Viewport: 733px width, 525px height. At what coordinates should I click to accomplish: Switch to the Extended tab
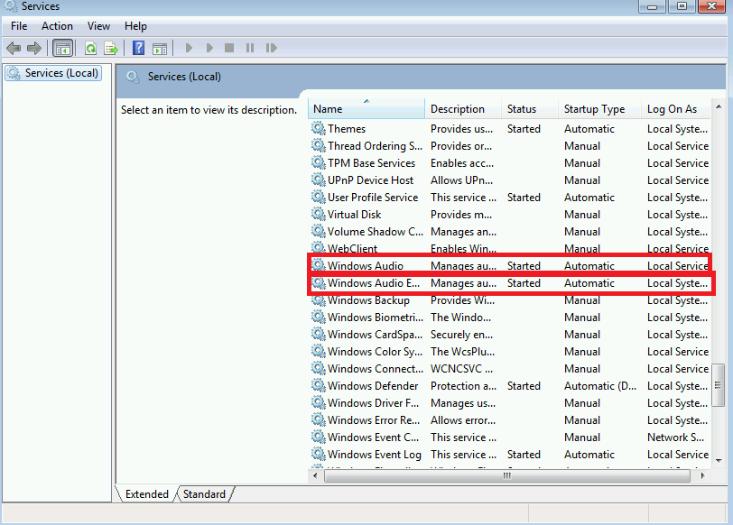click(x=147, y=494)
